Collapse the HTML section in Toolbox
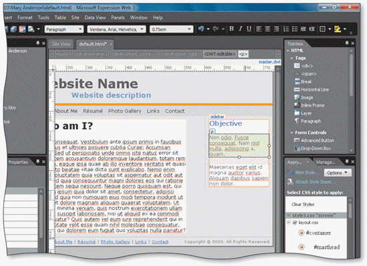367x266 pixels. click(x=288, y=51)
